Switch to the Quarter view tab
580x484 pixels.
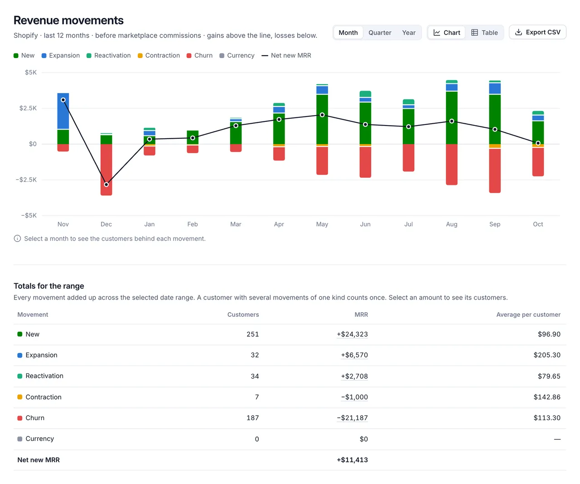coord(380,33)
